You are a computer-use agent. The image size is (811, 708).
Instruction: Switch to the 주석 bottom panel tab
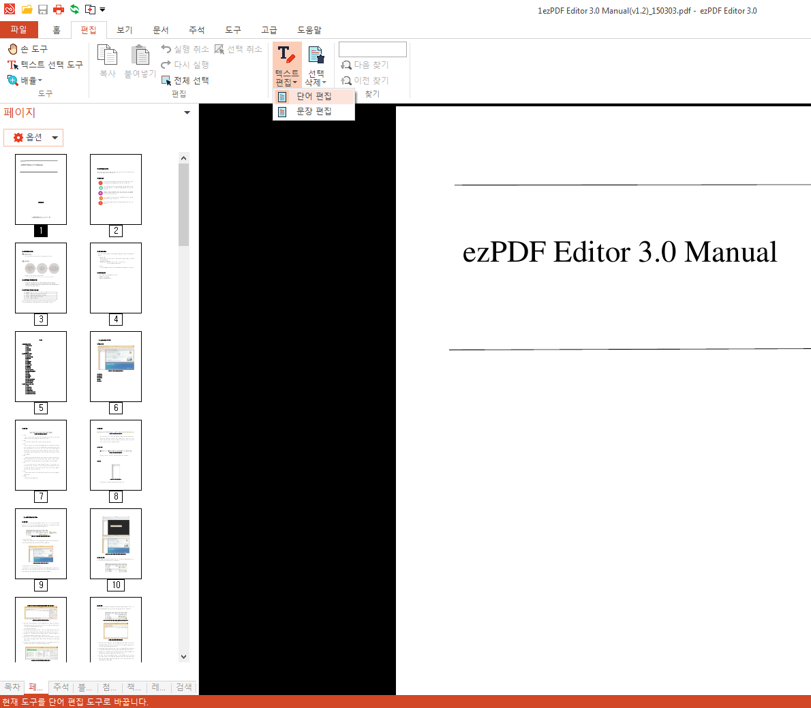coord(61,687)
